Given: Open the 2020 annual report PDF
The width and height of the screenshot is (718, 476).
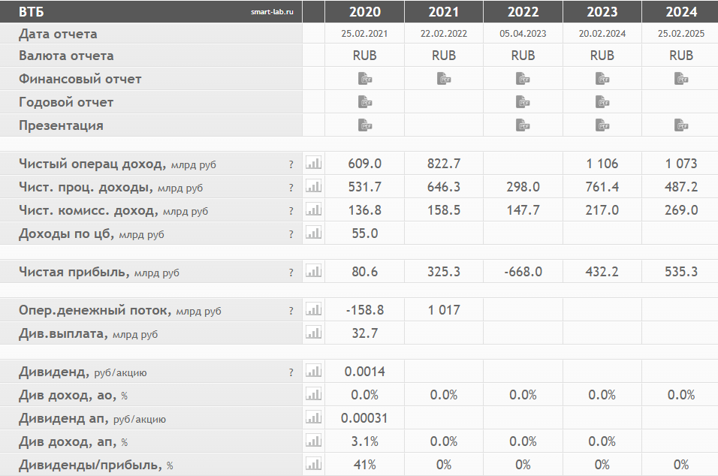Looking at the screenshot, I should 364,102.
